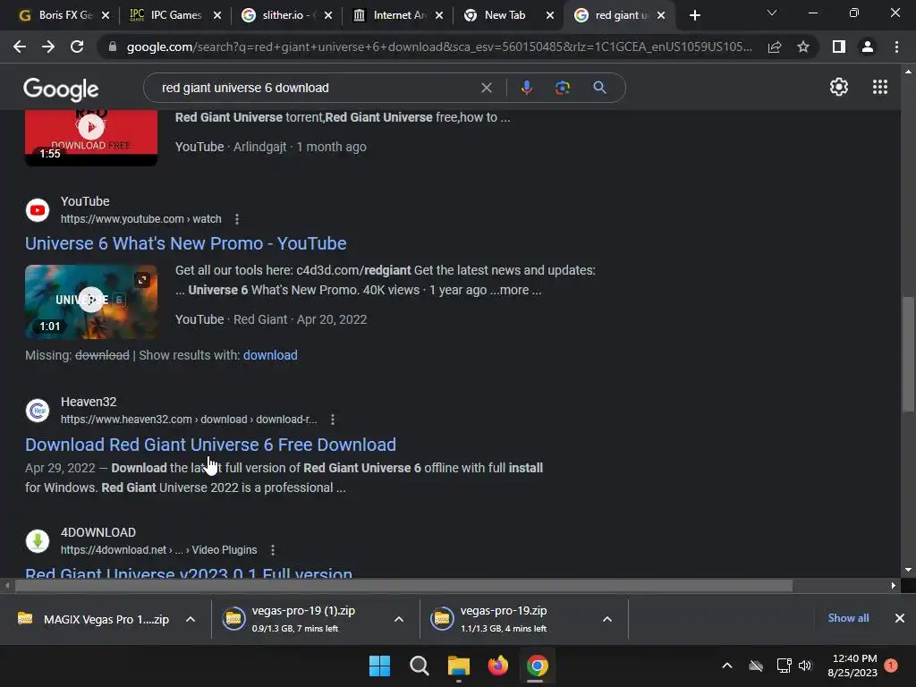The width and height of the screenshot is (916, 687).
Task: Close the downloads bar
Action: pyautogui.click(x=900, y=618)
